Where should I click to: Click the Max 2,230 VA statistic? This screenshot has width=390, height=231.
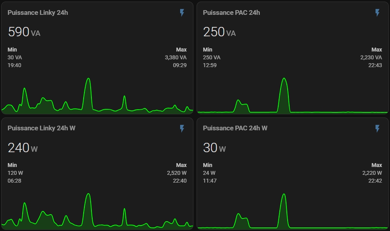[371, 57]
